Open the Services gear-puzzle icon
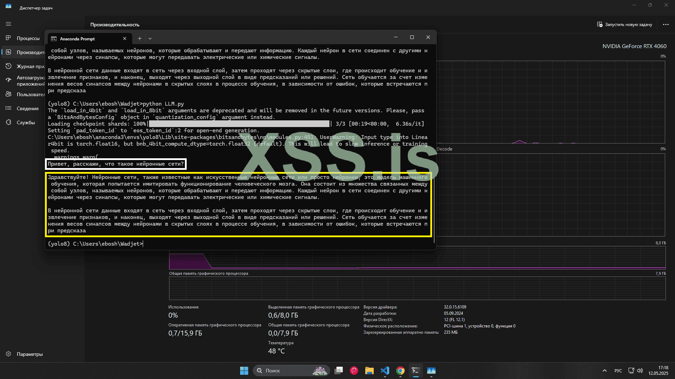This screenshot has width=675, height=379. click(8, 122)
